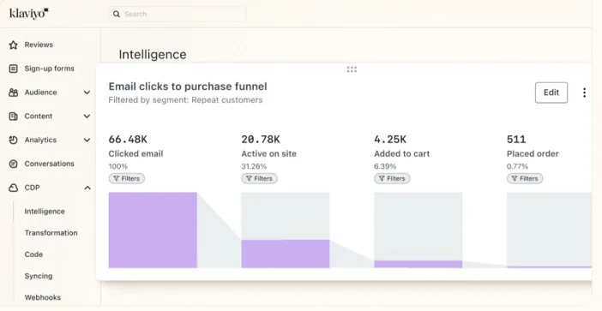This screenshot has width=602, height=311.
Task: Open the Content sidebar item
Action: click(39, 117)
